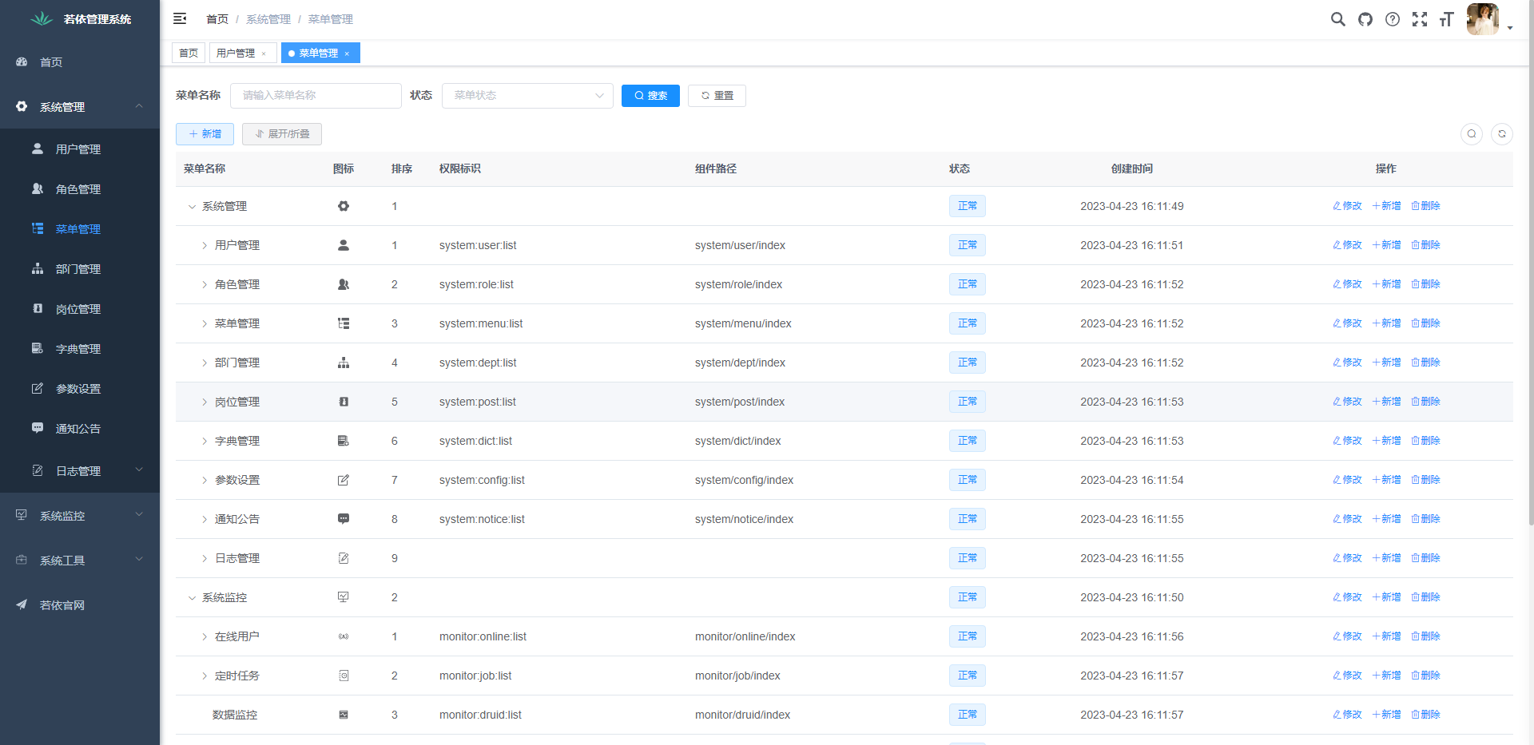Click the dictionary icon in 字典管理 row

click(344, 441)
